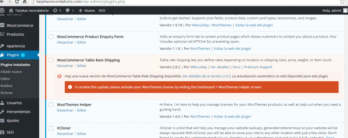Open Añadir nuevo plugin submenu
This screenshot has height=138, width=348.
click(x=11, y=72)
